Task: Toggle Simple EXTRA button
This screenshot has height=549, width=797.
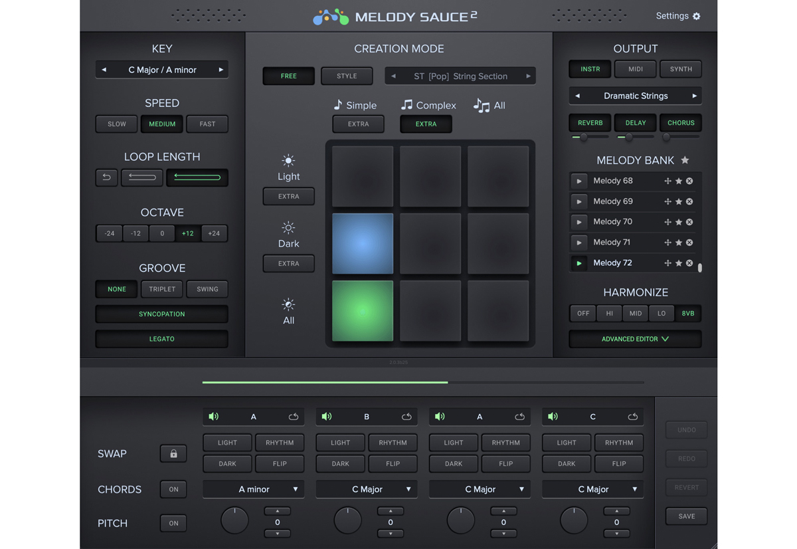Action: [x=358, y=124]
